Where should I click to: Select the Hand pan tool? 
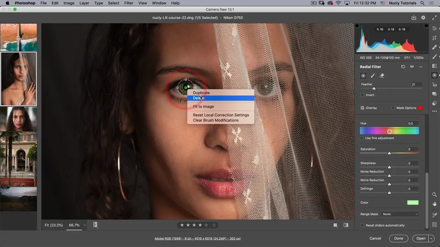point(434,204)
